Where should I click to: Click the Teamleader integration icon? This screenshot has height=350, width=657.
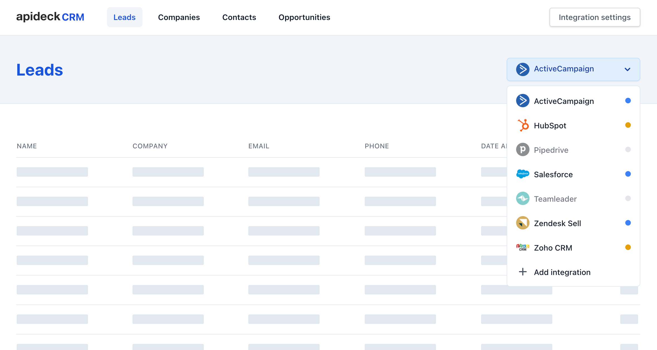tap(522, 199)
